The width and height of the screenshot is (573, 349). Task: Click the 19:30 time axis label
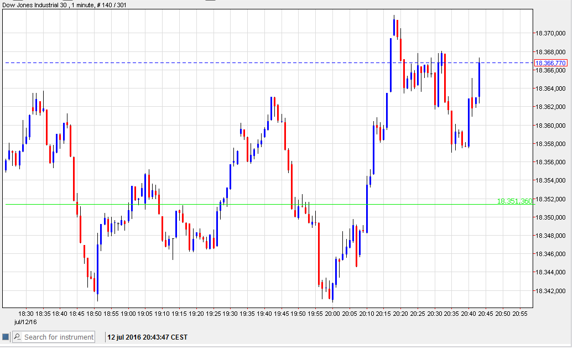point(230,313)
